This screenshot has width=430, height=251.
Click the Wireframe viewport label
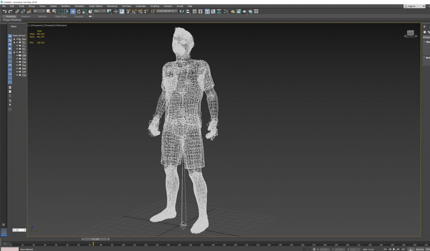pyautogui.click(x=61, y=25)
